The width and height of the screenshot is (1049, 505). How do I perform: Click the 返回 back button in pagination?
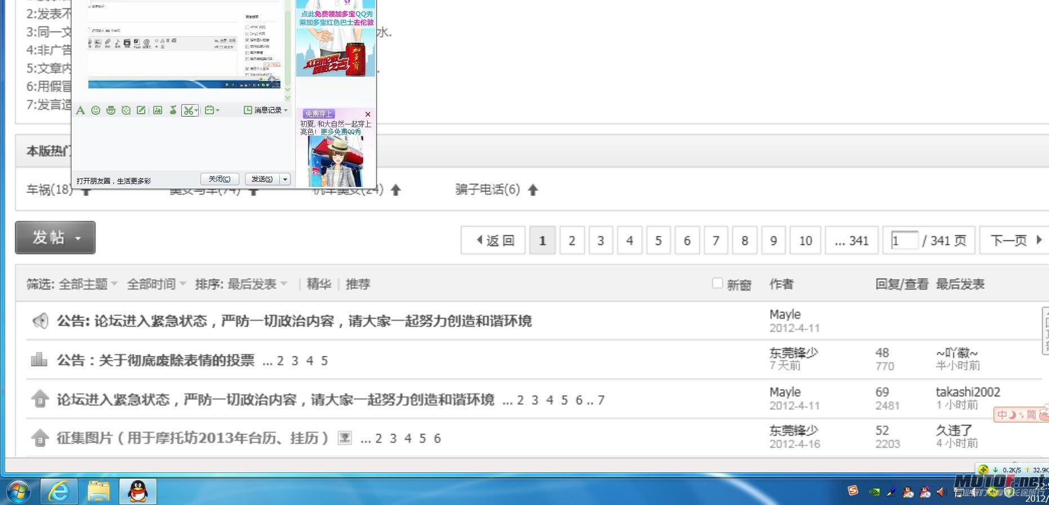click(493, 240)
